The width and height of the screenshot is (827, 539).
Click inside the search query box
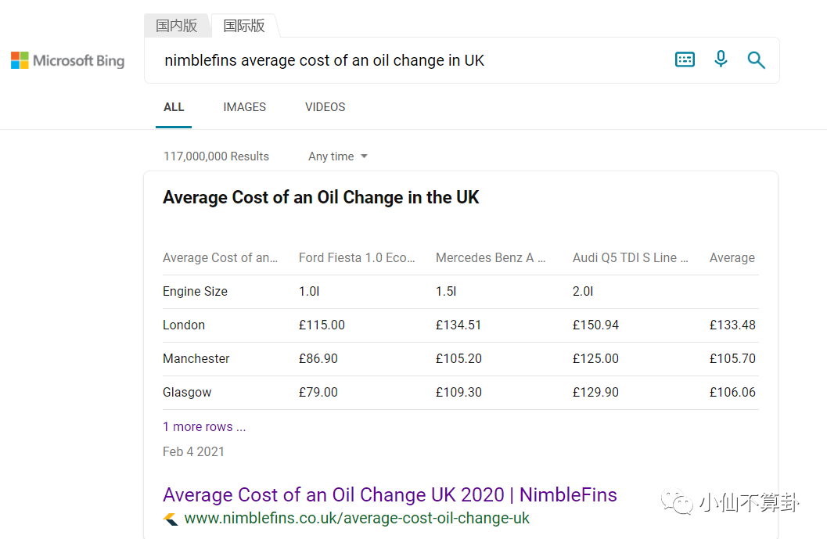[x=407, y=60]
